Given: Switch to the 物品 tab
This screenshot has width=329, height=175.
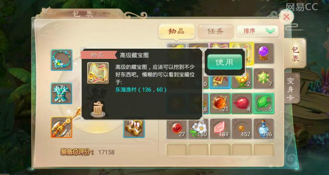Looking at the screenshot, I should click(176, 31).
